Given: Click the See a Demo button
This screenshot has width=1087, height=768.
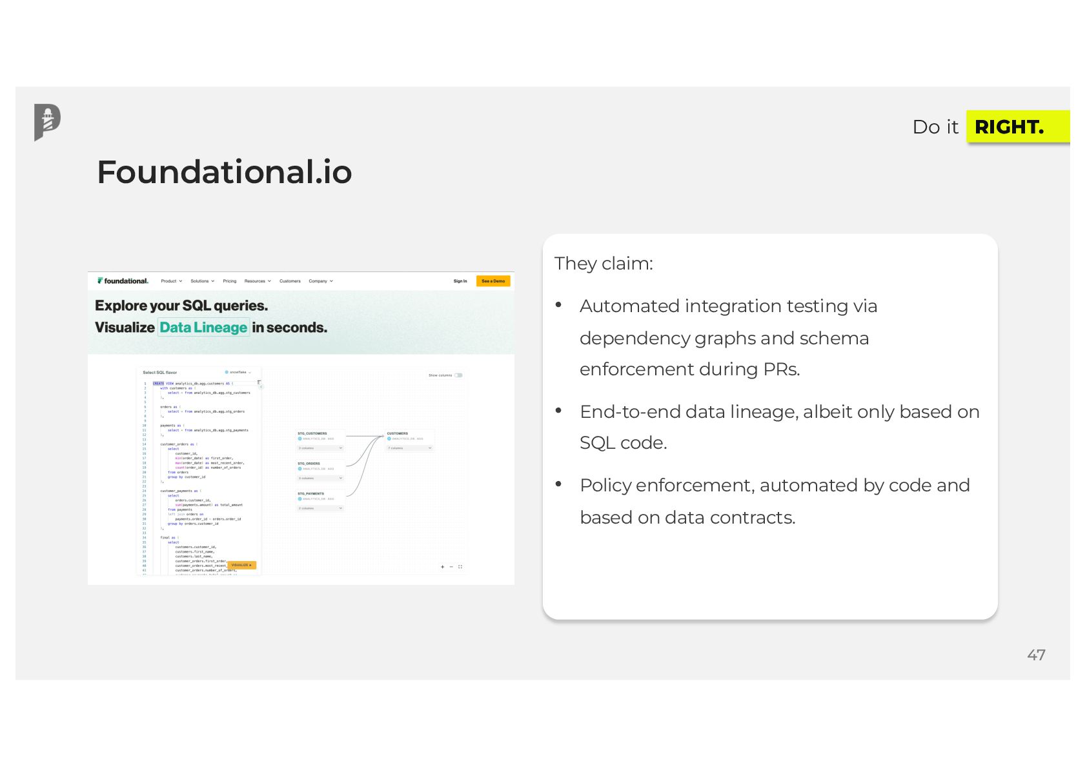Looking at the screenshot, I should [493, 281].
